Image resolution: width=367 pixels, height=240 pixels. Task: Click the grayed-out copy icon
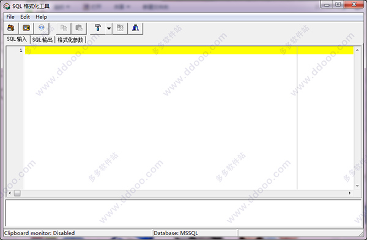[64, 28]
